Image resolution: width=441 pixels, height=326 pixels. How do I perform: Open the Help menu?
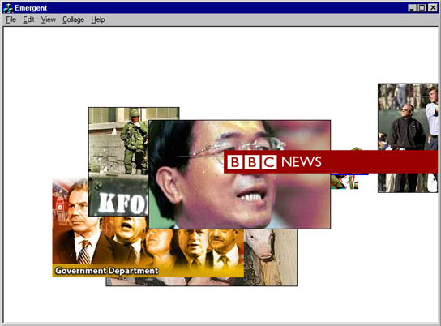tap(98, 19)
